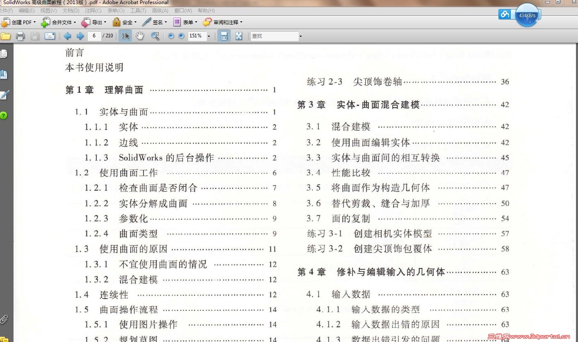Click the 本书使用说明 line

[94, 67]
